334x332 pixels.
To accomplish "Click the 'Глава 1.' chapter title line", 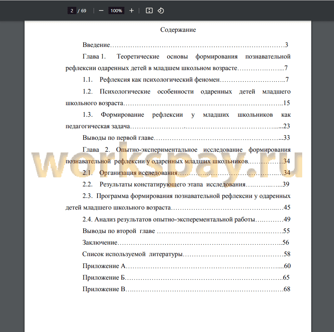I will pos(187,56).
